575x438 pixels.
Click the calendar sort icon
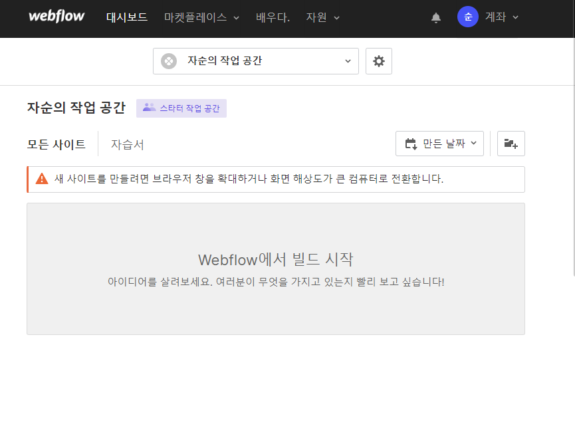(411, 144)
